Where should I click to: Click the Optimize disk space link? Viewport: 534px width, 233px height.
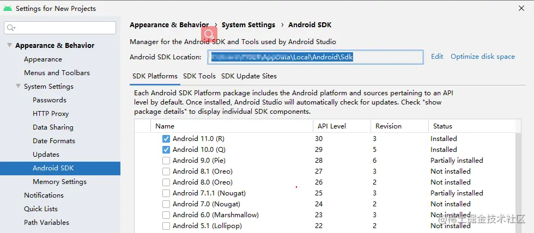[x=483, y=57]
